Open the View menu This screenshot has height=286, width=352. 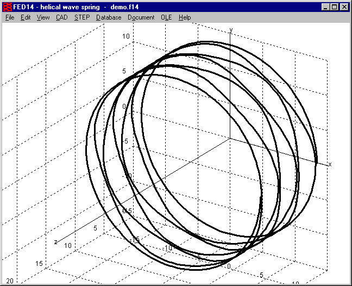coord(43,17)
